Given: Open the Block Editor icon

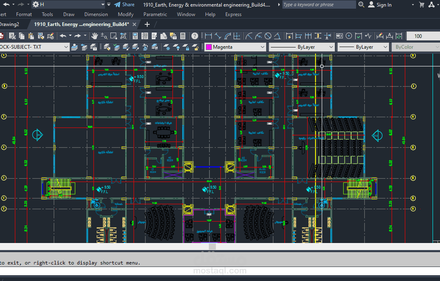Looking at the screenshot, I should pos(50,36).
